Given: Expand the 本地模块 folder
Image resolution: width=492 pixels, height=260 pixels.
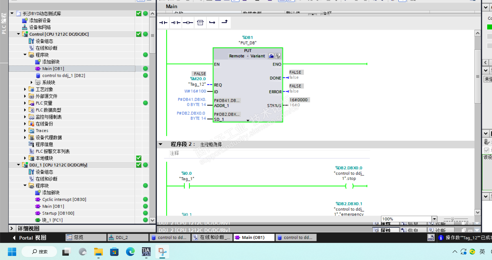Looking at the screenshot, I should click(x=25, y=158).
